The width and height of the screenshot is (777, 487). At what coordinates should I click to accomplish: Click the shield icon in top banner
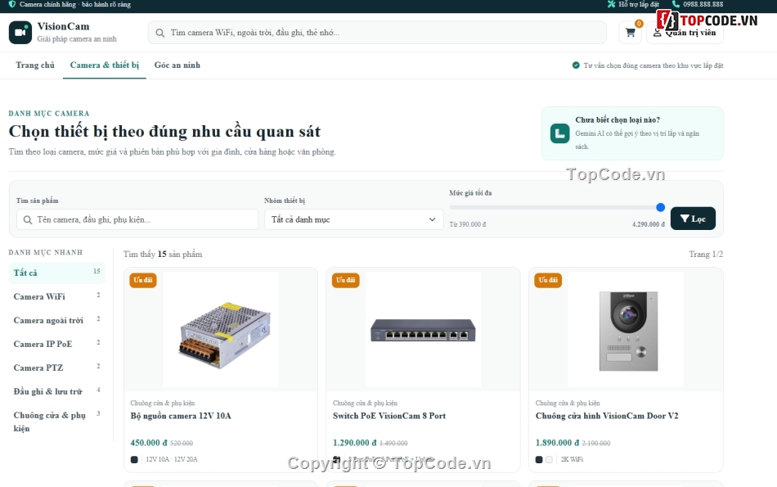click(x=12, y=4)
